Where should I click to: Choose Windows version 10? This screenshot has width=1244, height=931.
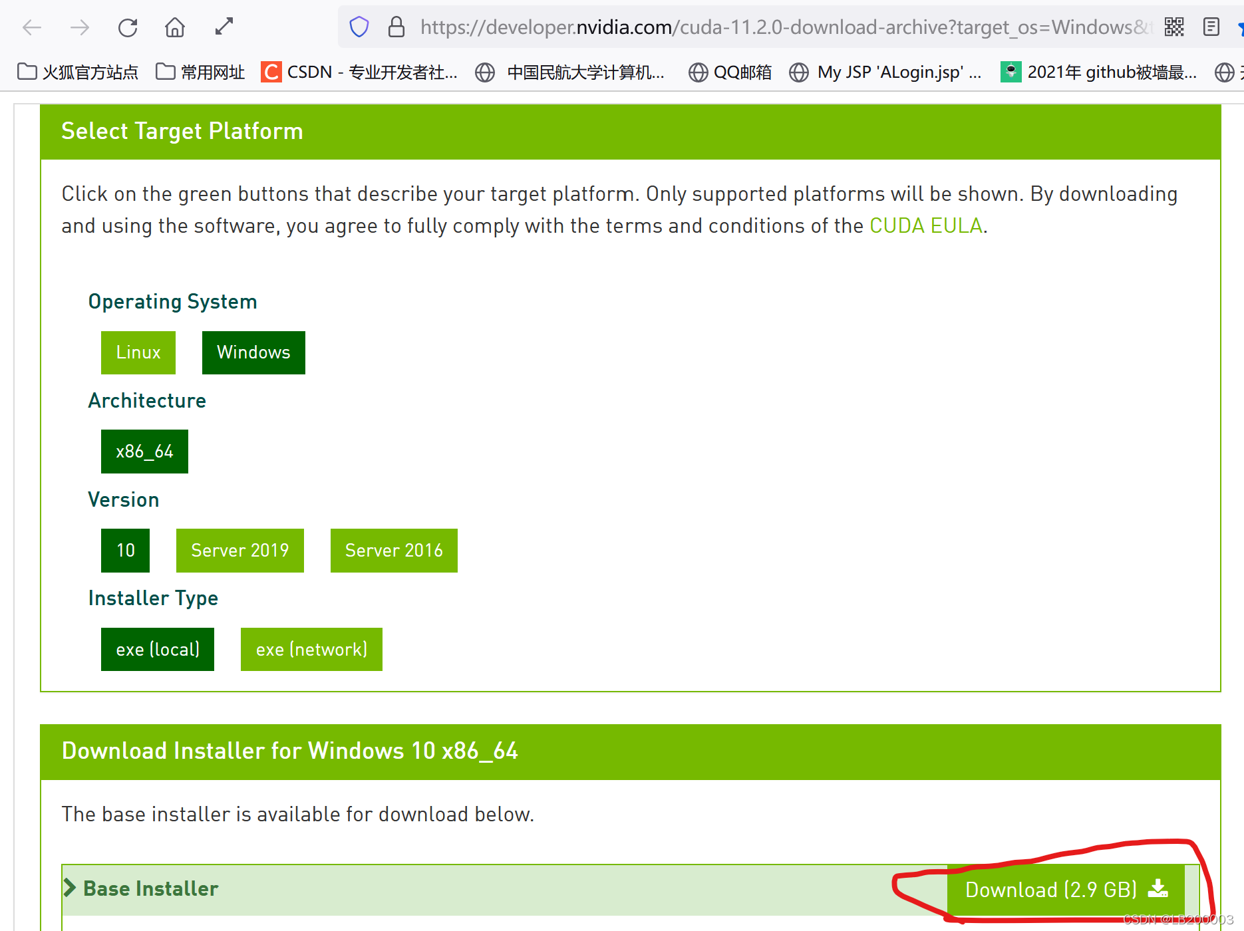125,551
